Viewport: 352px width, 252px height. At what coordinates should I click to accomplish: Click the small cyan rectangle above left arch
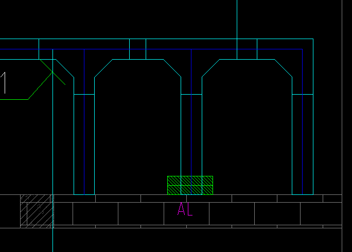(137, 49)
